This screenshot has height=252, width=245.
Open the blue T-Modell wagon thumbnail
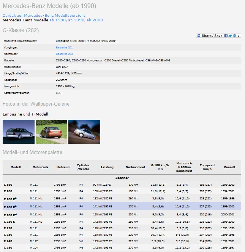(x=18, y=132)
